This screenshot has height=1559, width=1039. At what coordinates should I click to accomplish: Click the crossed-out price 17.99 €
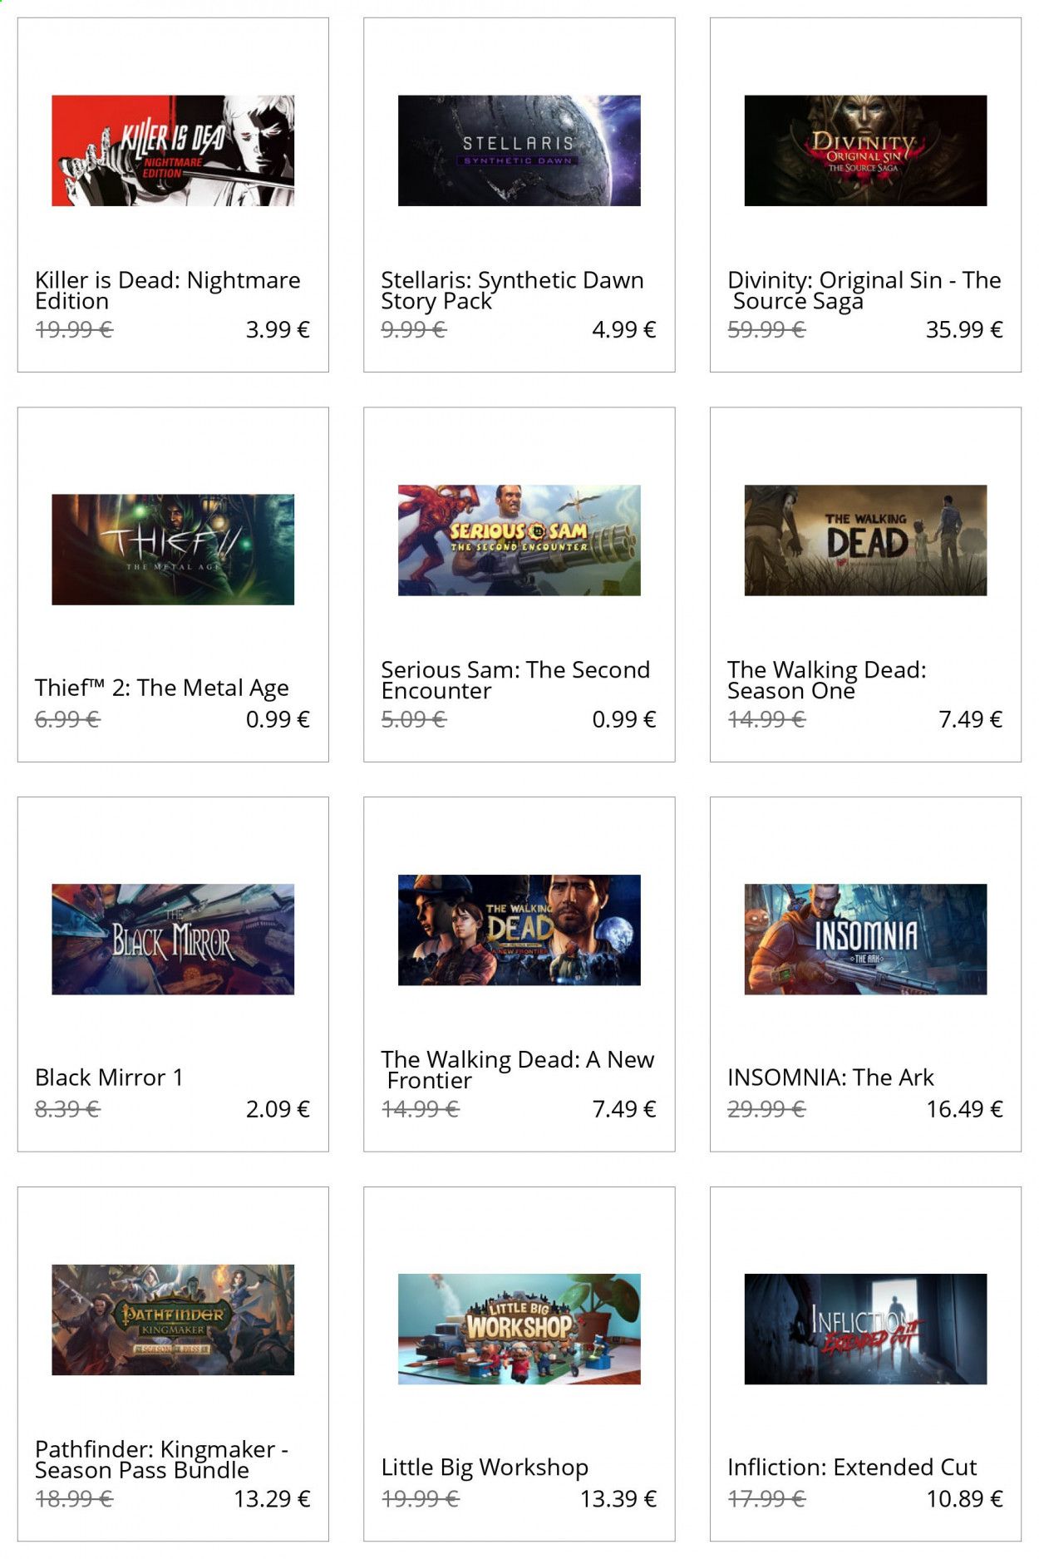pos(766,1499)
